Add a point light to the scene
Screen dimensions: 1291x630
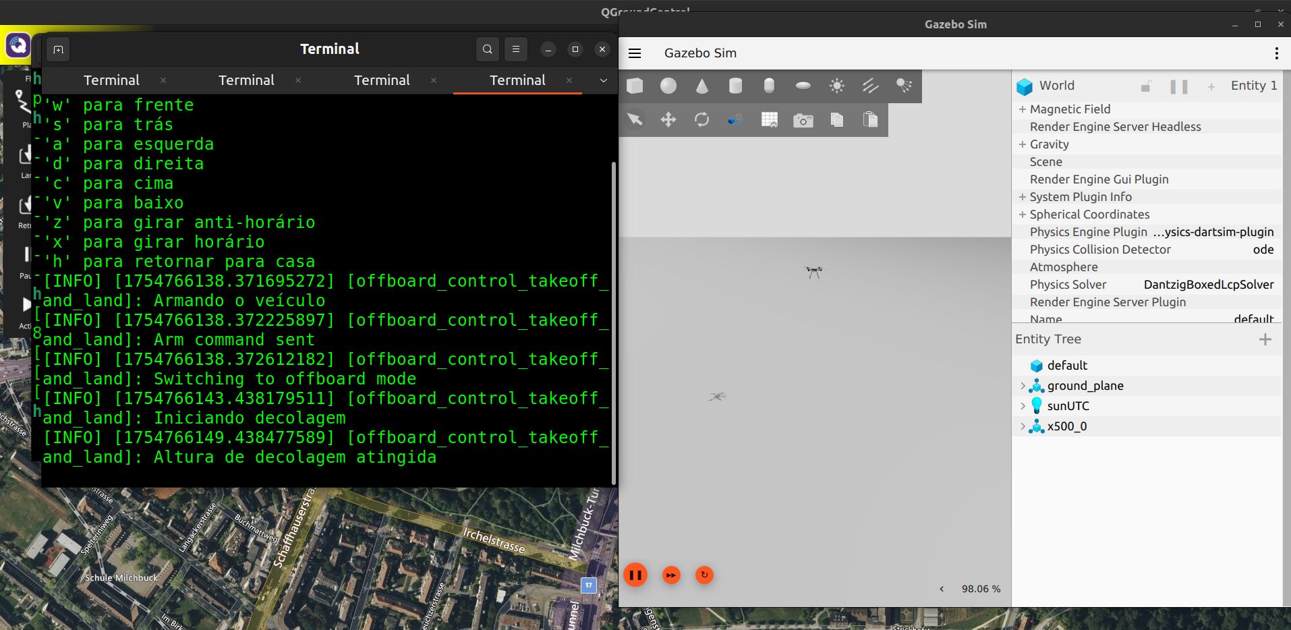pyautogui.click(x=836, y=86)
